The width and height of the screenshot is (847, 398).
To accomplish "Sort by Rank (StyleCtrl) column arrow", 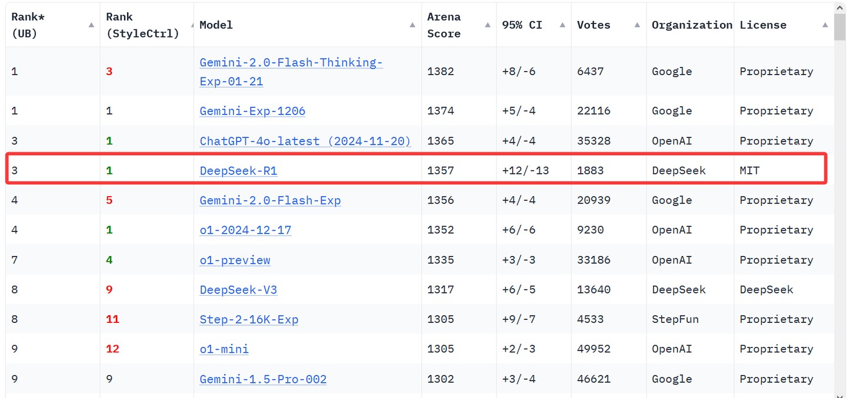I will 192,25.
